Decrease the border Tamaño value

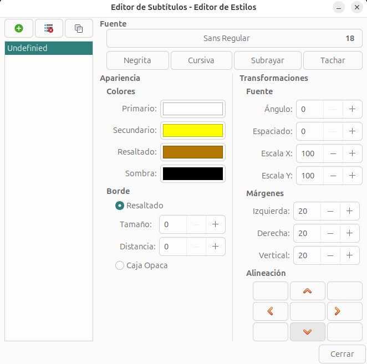(x=196, y=224)
